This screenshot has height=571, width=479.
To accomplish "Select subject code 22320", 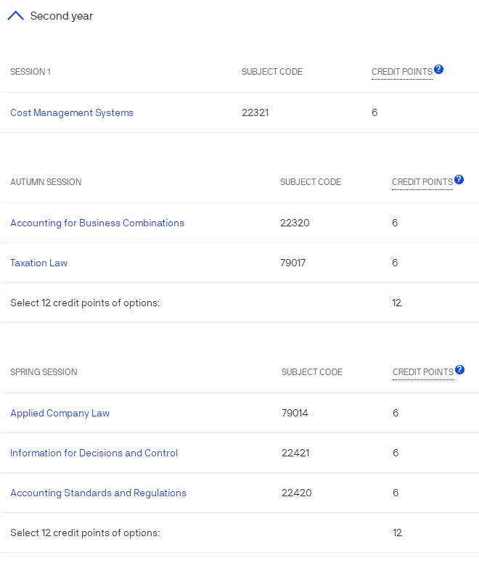I will [x=295, y=223].
